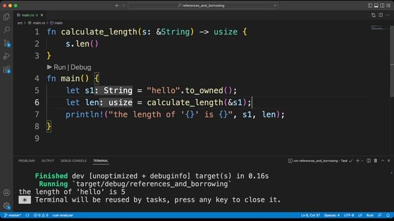Click on calculate_length in line 1
Viewport: 394px width, 221px height.
coord(99,32)
